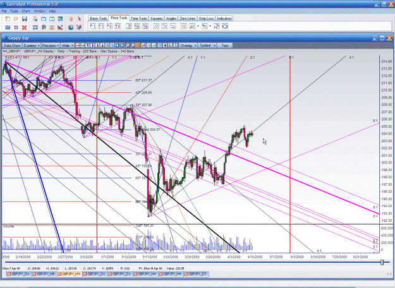Viewport: 395px width, 288px height.
Task: Click the Geppy day window title
Action: [x=18, y=39]
